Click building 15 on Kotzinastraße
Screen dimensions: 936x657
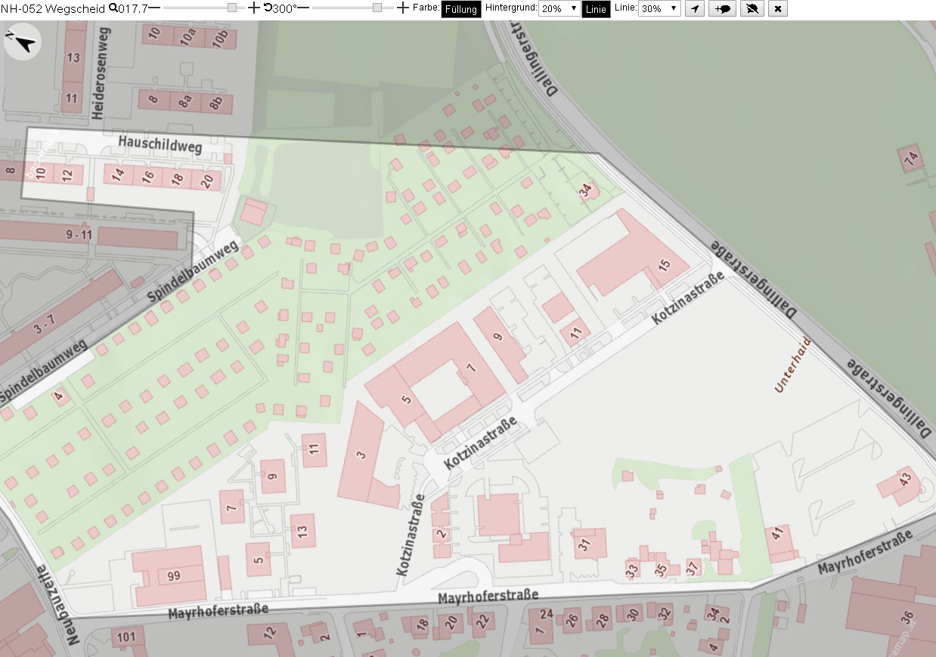[x=631, y=257]
